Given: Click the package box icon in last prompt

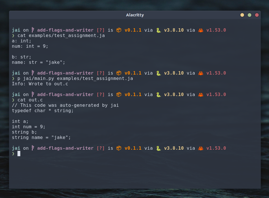Looking at the screenshot, I should [x=119, y=148].
